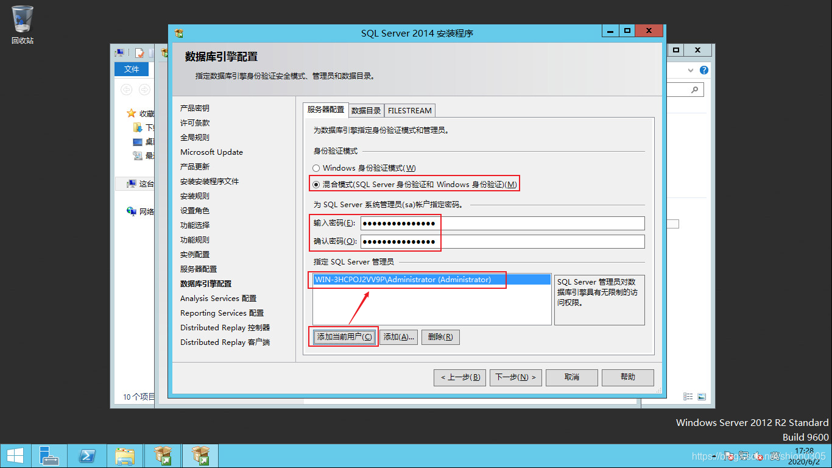Expand the Explorer ribbon chevron

691,70
